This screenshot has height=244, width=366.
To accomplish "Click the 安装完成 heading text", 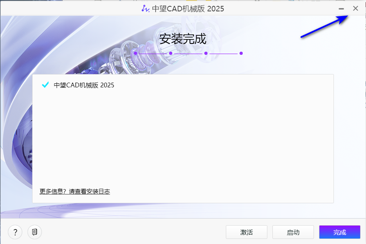I will (x=183, y=39).
